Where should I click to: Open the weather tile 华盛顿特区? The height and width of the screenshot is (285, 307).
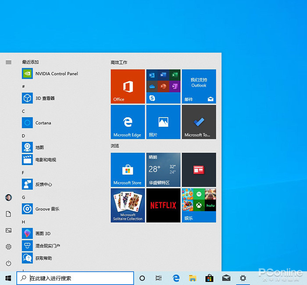(x=163, y=170)
